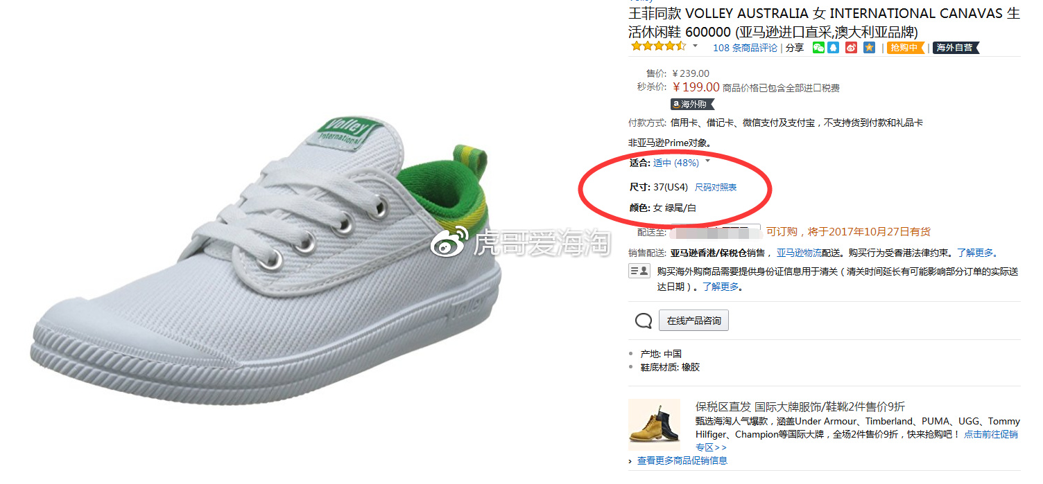The image size is (1043, 484).
Task: Click the 海外自营 badge
Action: (956, 48)
